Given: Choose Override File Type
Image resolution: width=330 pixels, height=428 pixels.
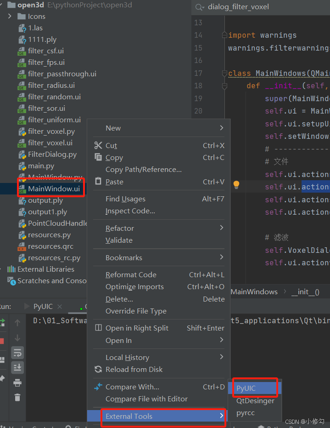Looking at the screenshot, I should click(159, 311).
